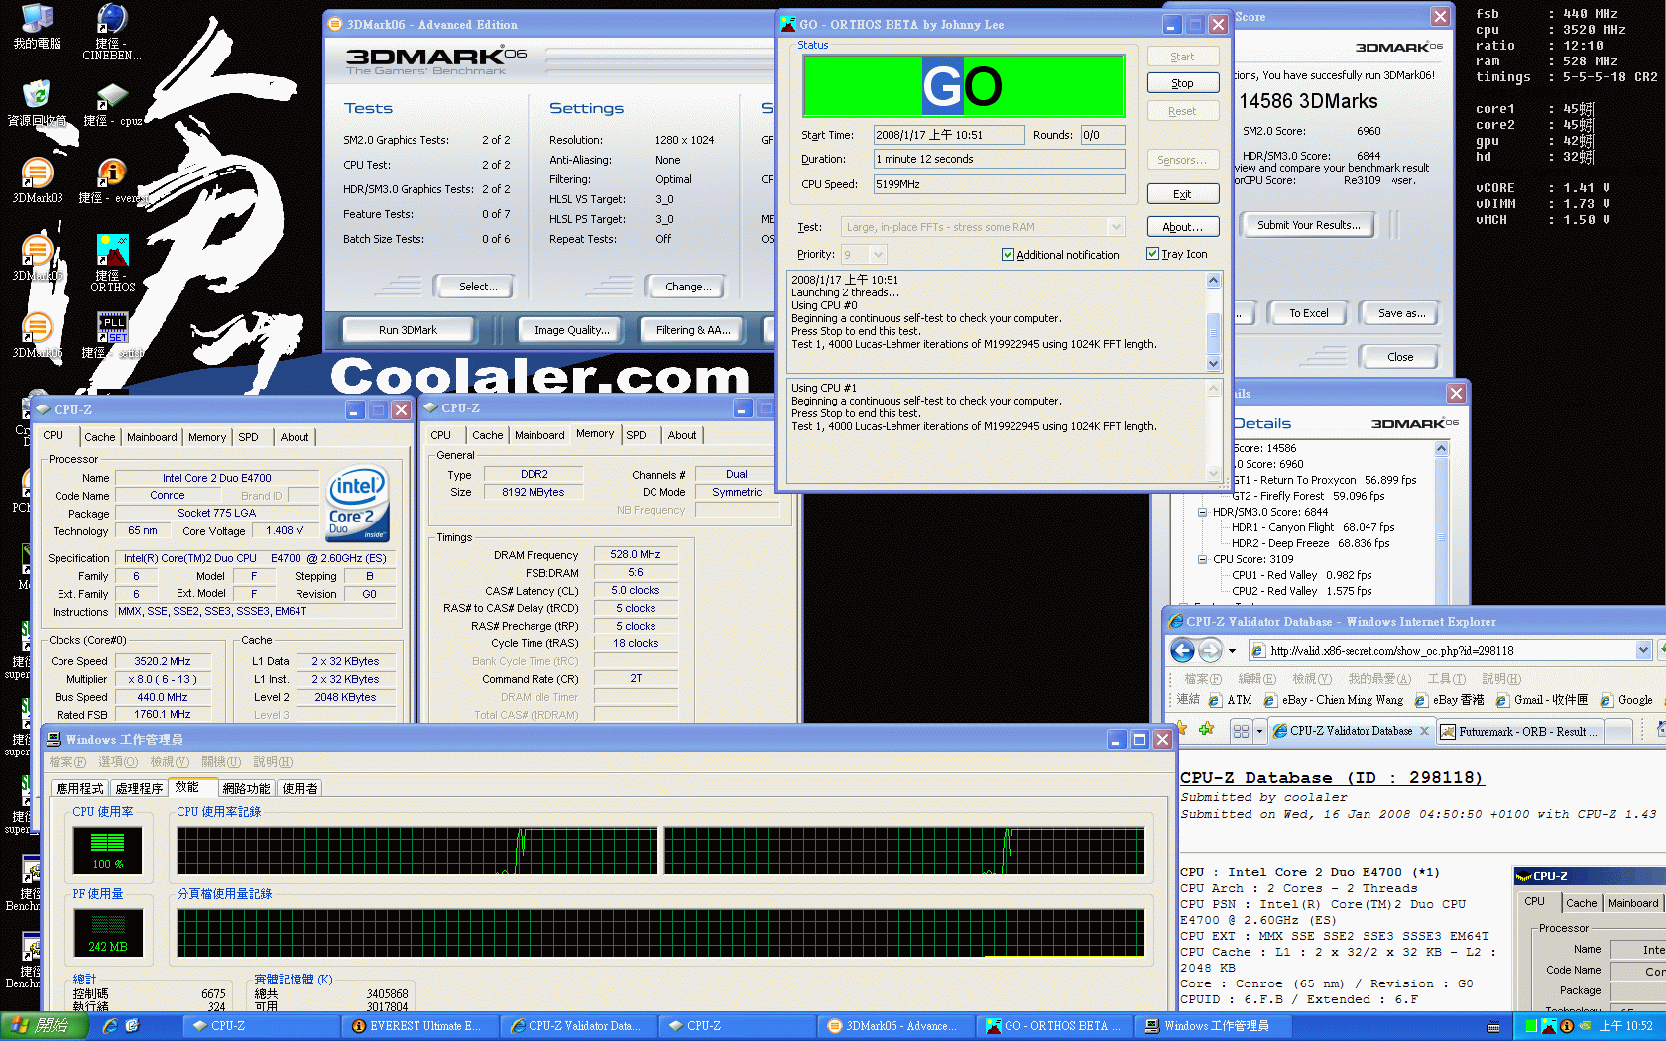Screen dimensions: 1666x1041
Task: Click the Stop button in ORTHOS
Action: pyautogui.click(x=1182, y=83)
